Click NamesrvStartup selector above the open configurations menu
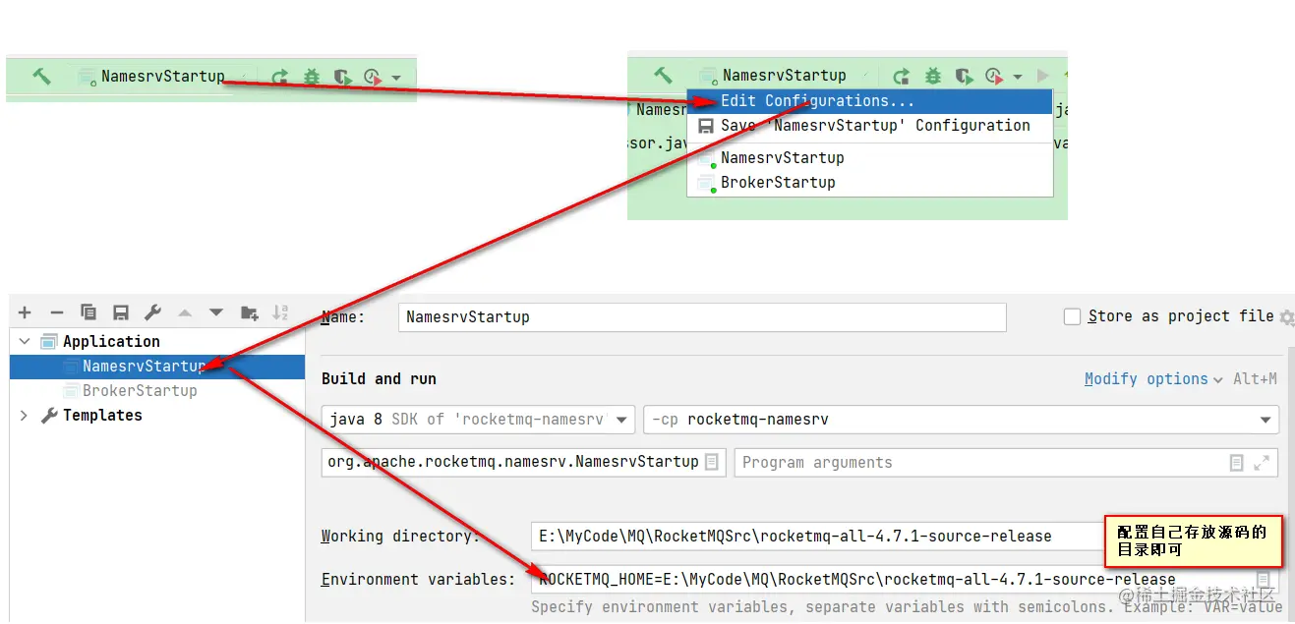1295x624 pixels. click(x=784, y=76)
